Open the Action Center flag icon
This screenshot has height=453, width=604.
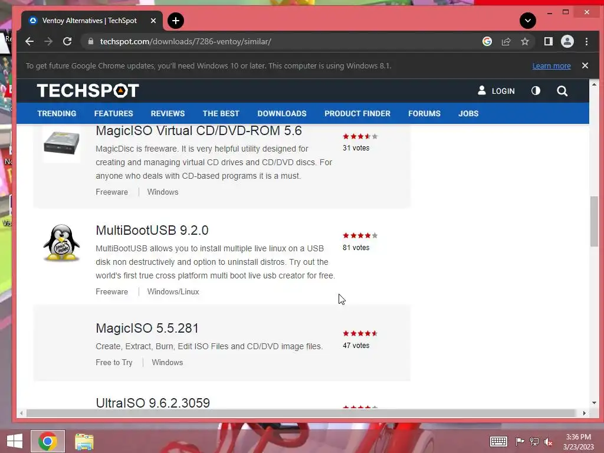tap(520, 441)
